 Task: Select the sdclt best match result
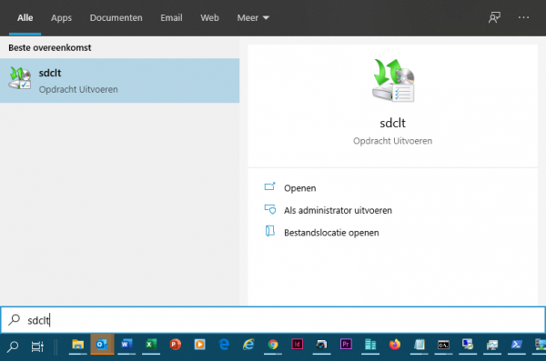coord(120,80)
